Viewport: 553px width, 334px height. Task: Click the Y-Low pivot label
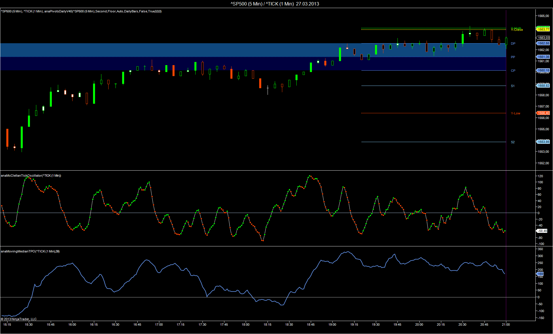point(516,113)
